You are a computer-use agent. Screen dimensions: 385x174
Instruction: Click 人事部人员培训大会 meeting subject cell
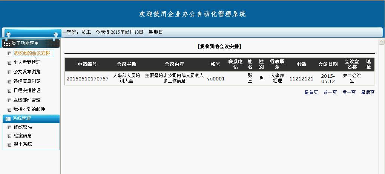click(x=126, y=78)
